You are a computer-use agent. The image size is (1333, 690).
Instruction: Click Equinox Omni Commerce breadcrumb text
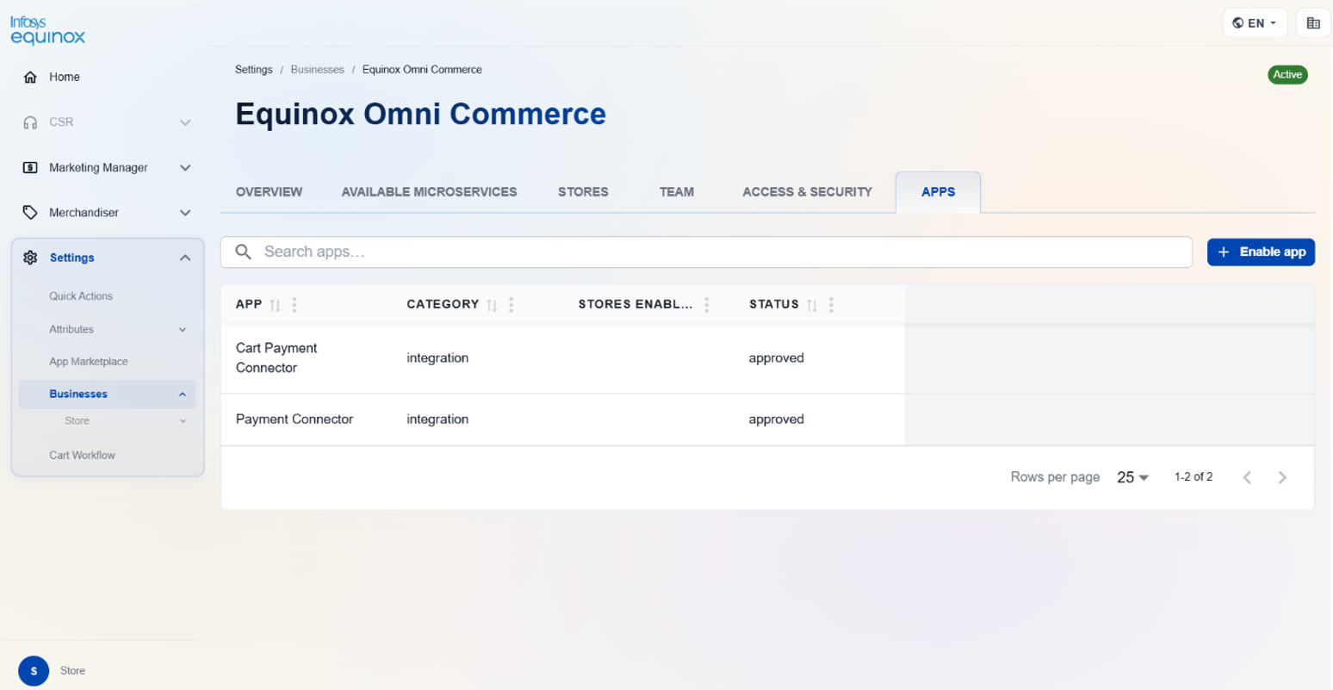coord(422,70)
